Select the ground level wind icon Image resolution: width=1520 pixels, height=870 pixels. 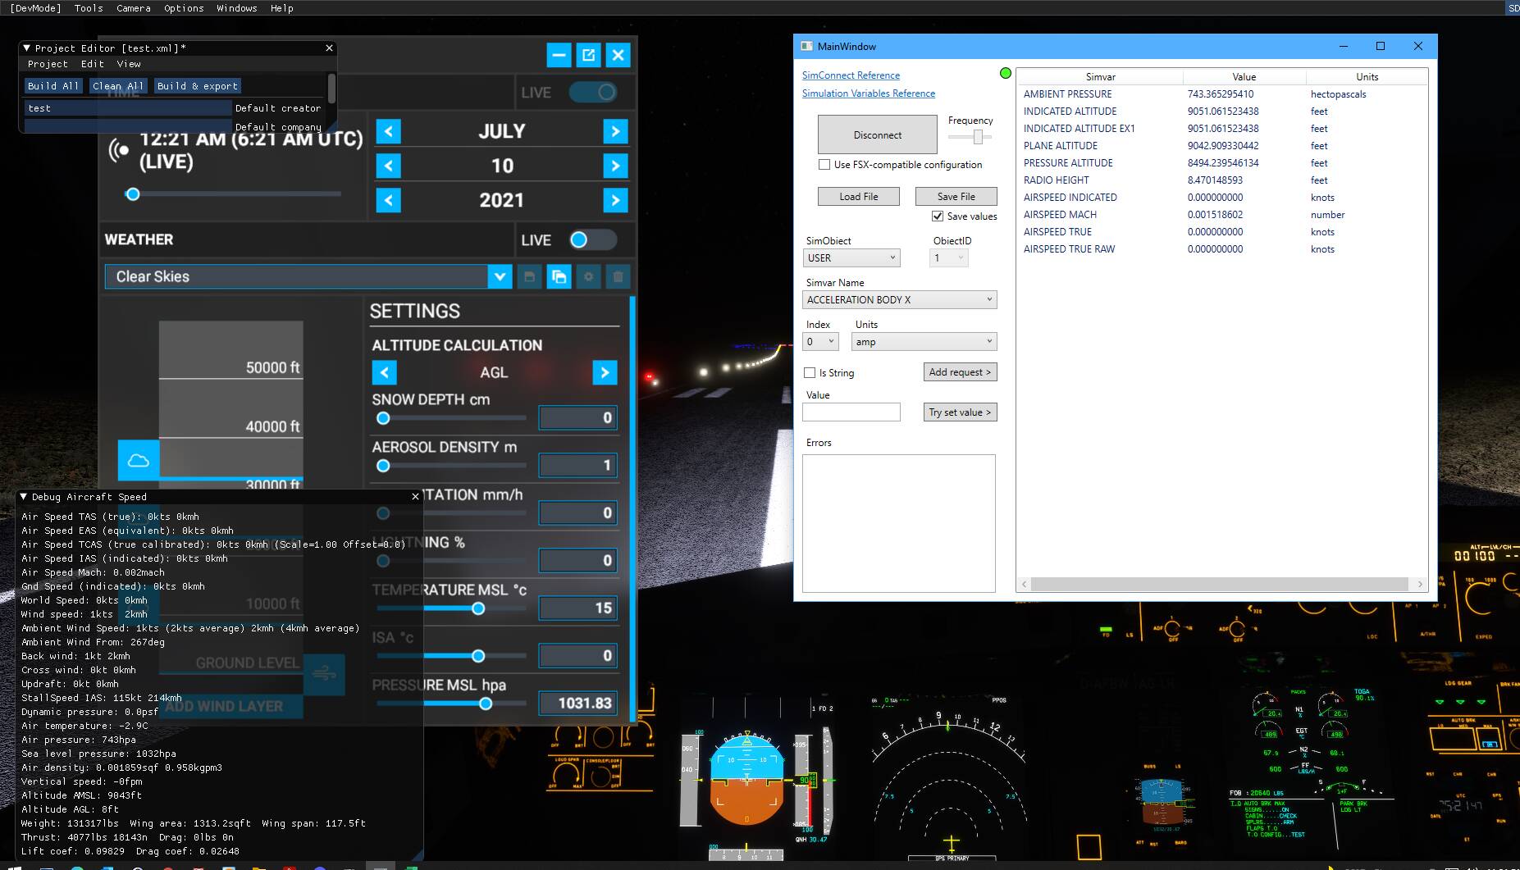324,674
